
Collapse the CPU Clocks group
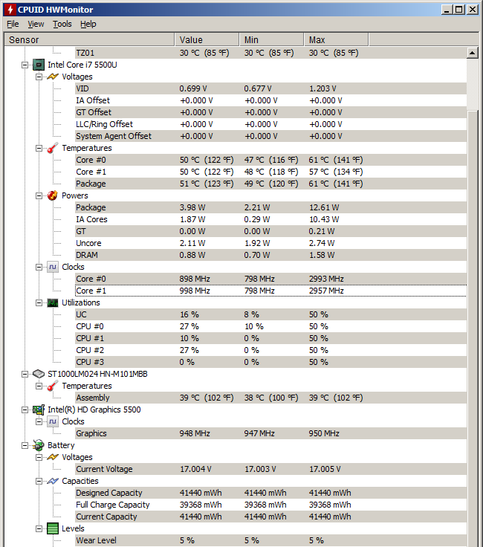[x=39, y=268]
